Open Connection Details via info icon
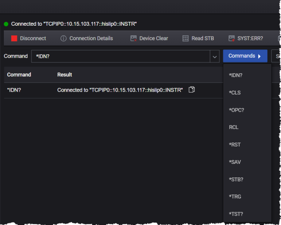The width and height of the screenshot is (281, 225). tap(63, 38)
